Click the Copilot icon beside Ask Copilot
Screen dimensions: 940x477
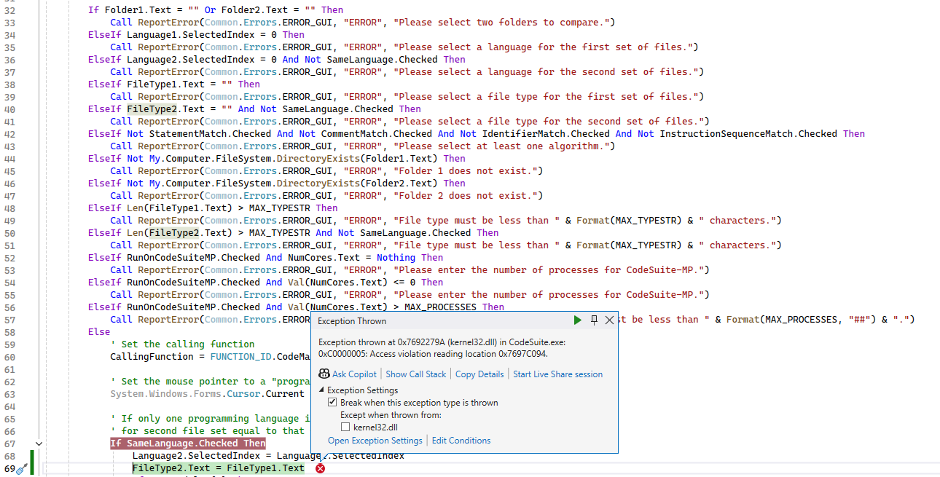pos(324,374)
